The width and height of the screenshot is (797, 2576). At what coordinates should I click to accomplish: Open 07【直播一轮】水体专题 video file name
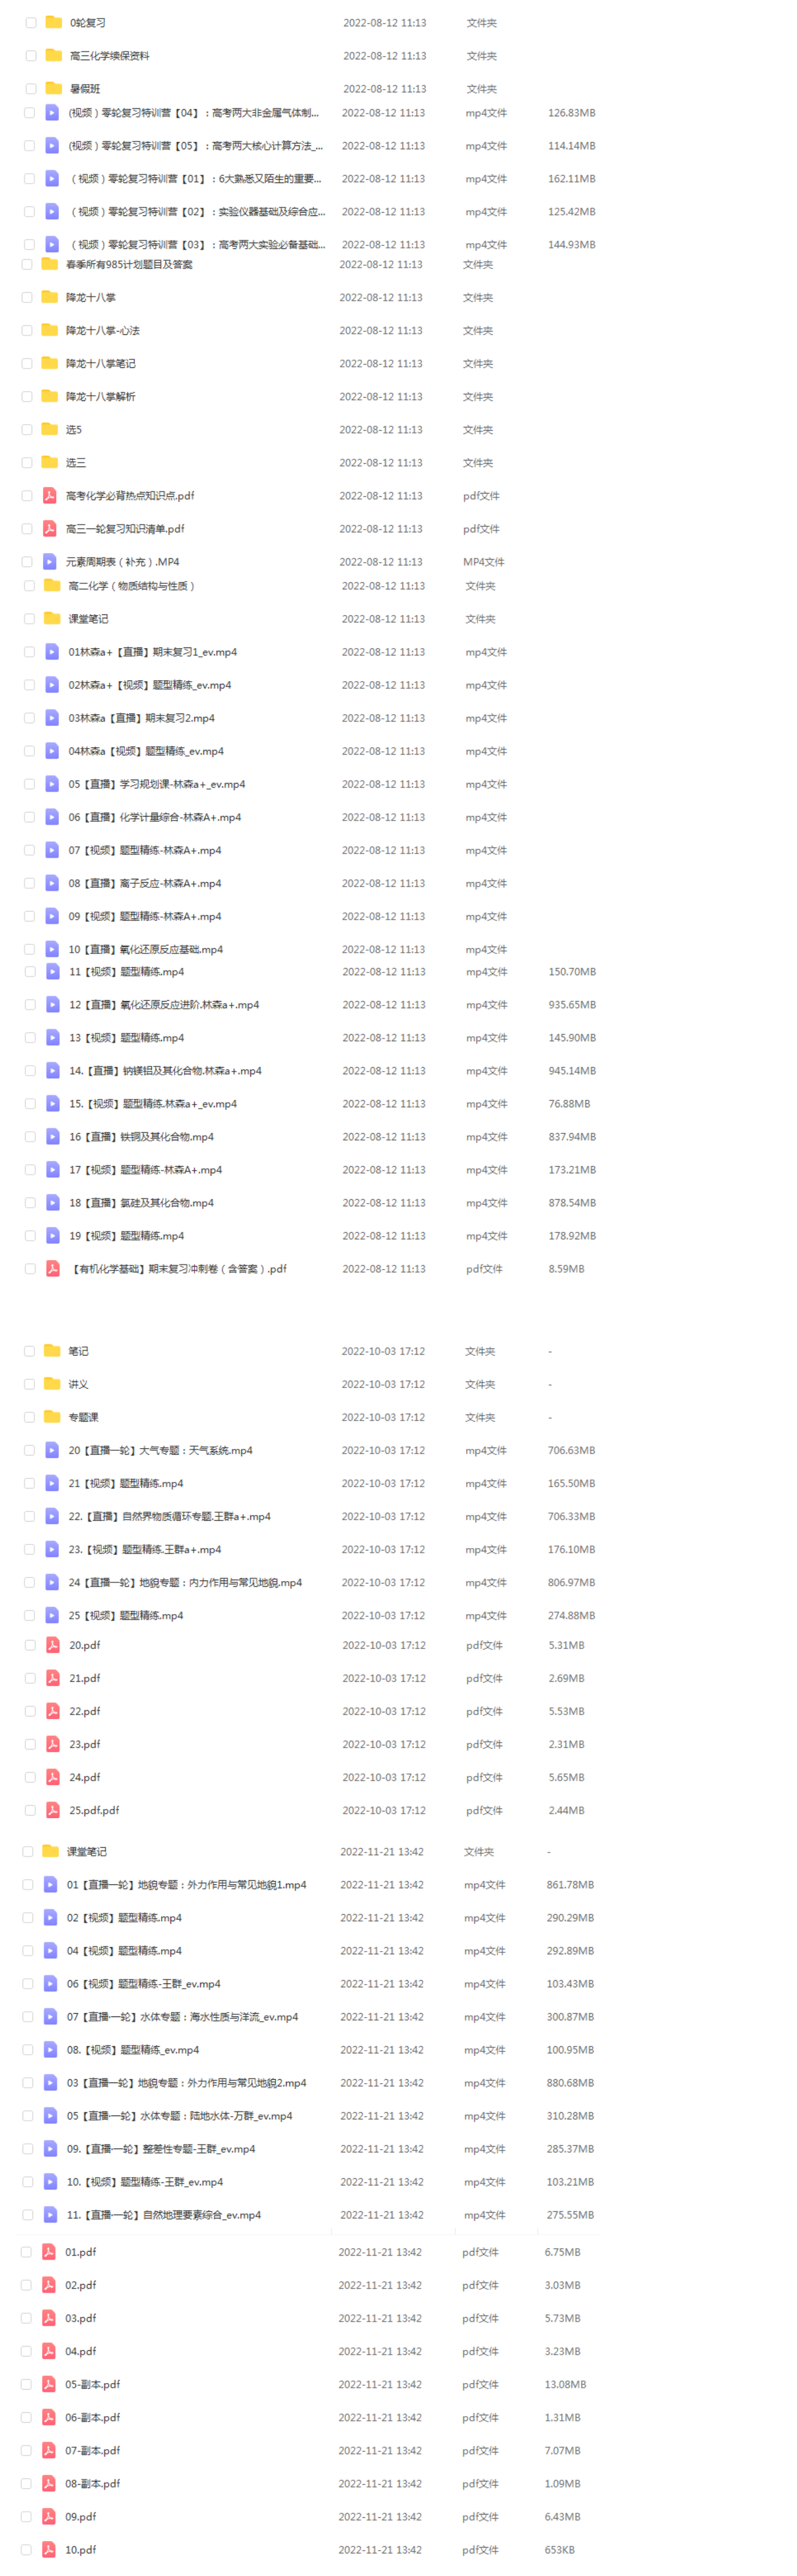[x=182, y=2016]
